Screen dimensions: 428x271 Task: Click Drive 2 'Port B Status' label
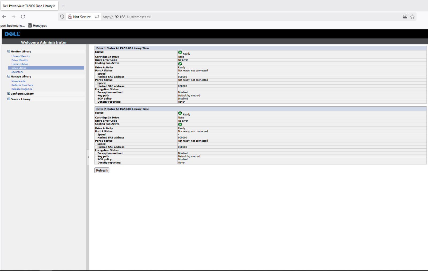click(x=104, y=141)
